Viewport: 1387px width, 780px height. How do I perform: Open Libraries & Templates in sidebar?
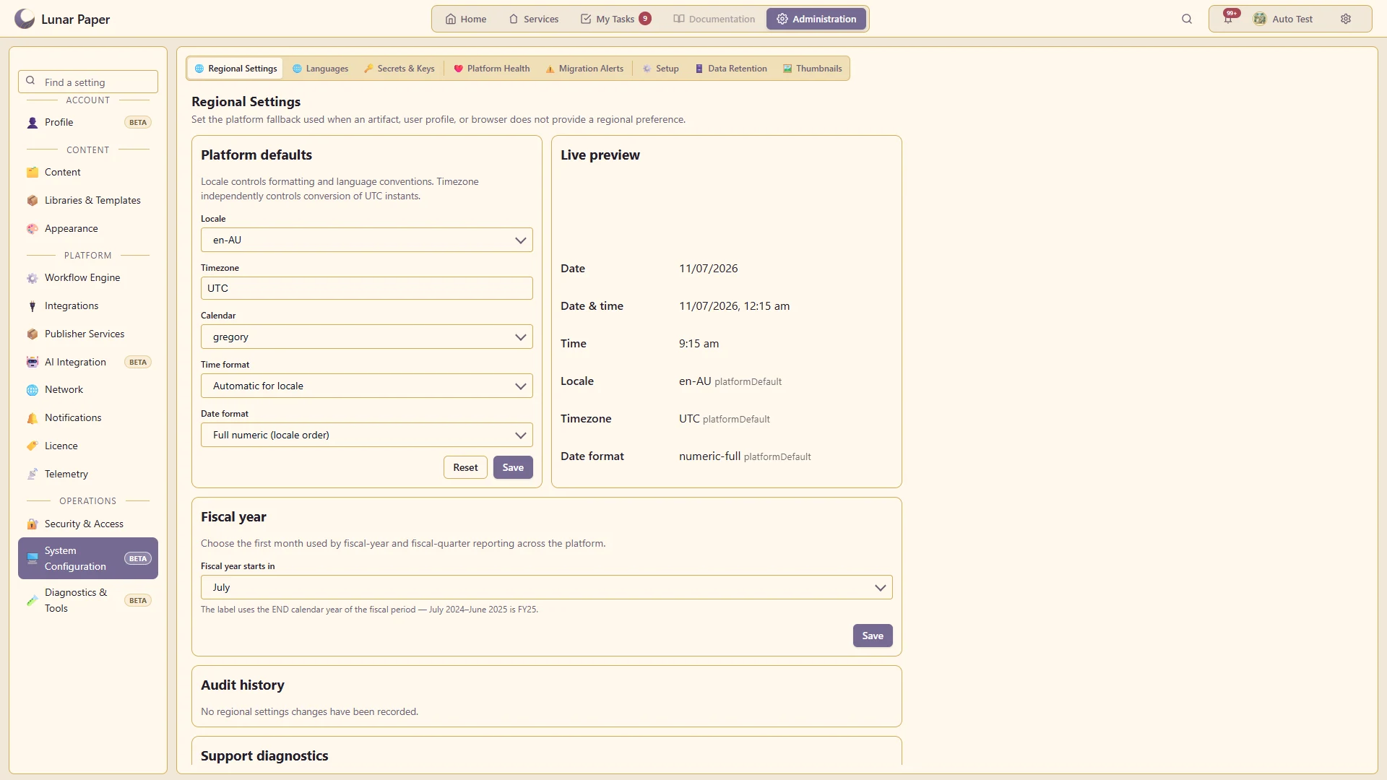pos(88,201)
